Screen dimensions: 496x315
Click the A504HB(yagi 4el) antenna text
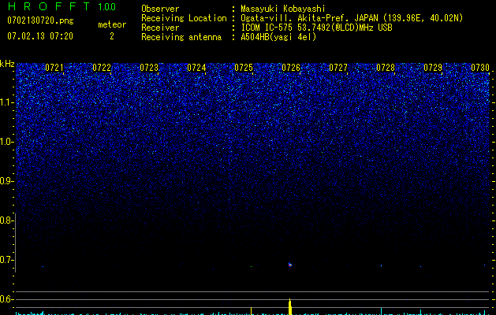(x=278, y=37)
